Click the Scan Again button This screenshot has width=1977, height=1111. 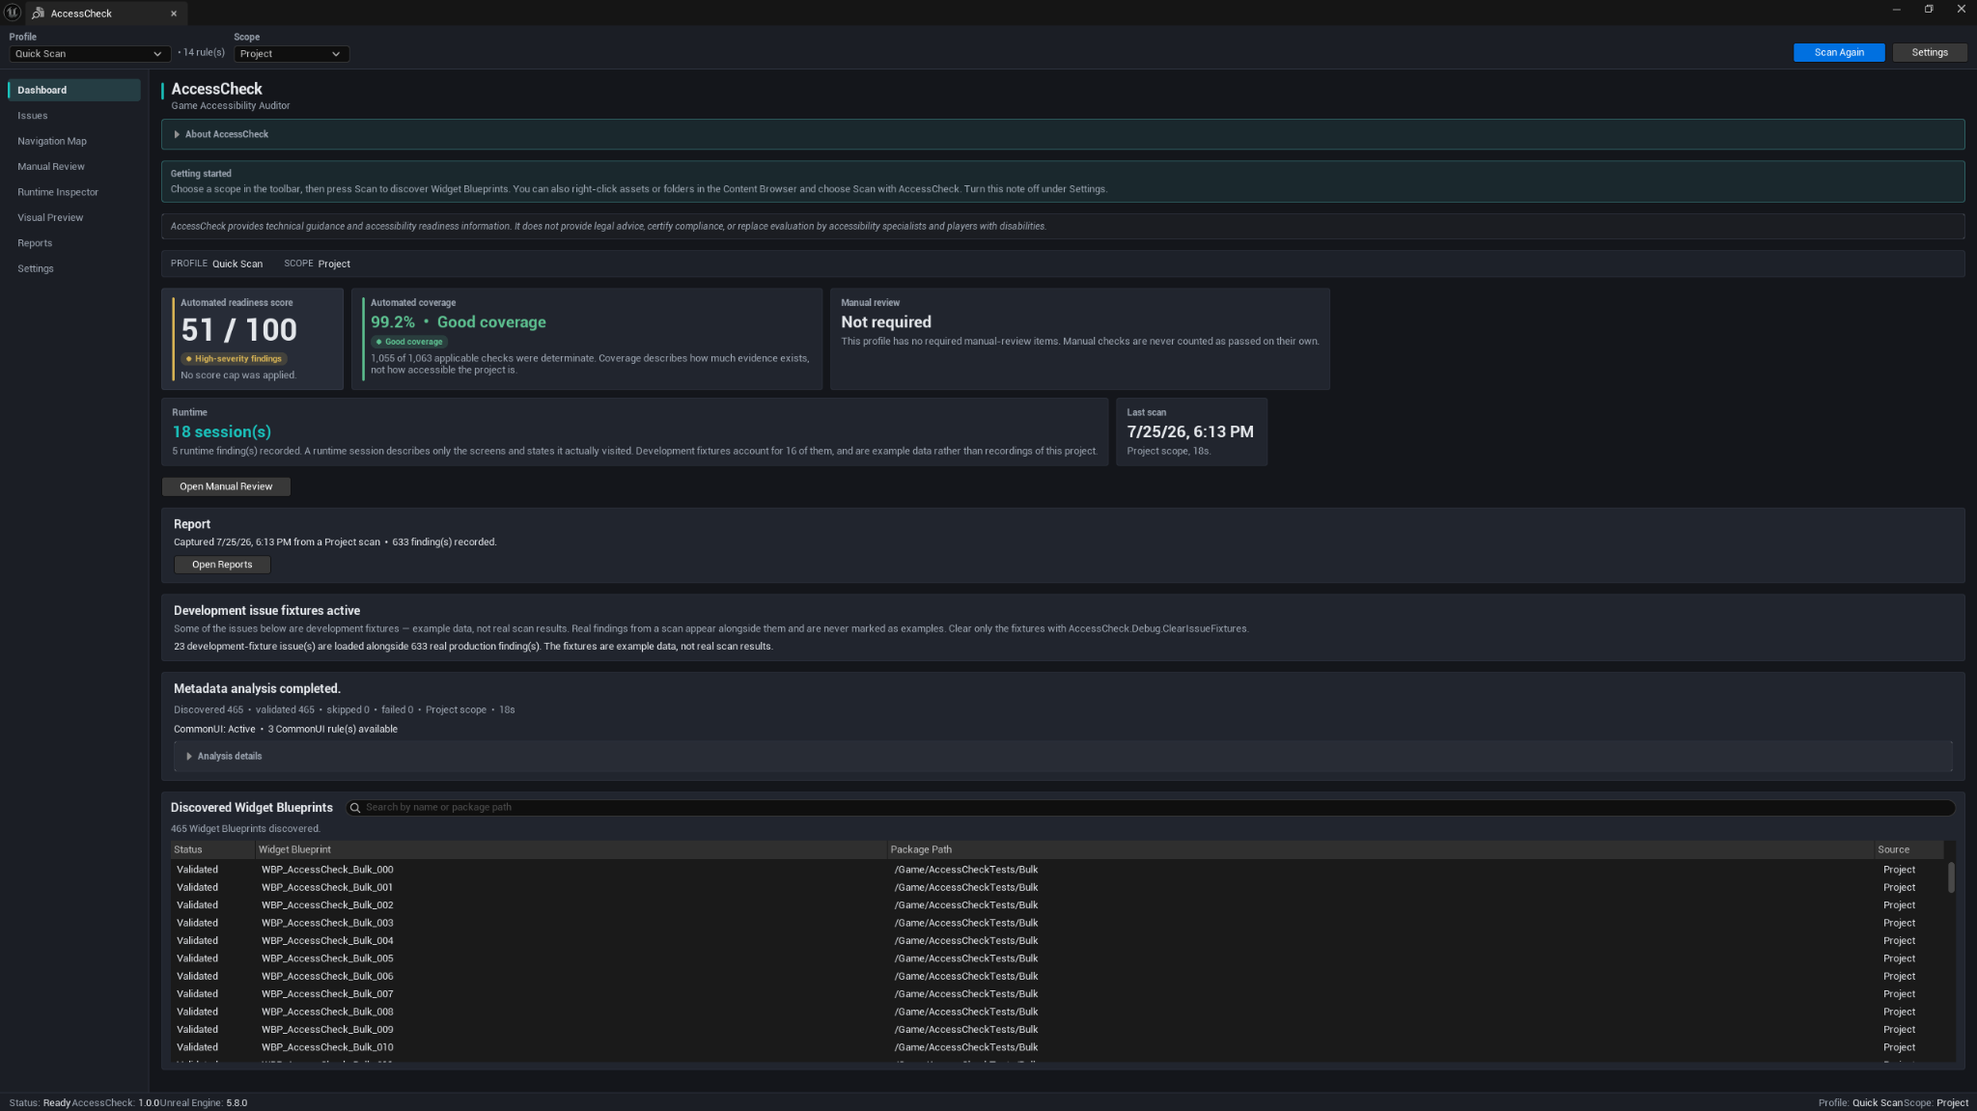(x=1838, y=52)
